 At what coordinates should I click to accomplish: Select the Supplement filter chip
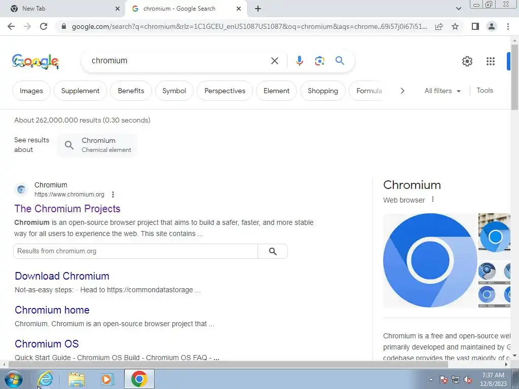pyautogui.click(x=80, y=91)
